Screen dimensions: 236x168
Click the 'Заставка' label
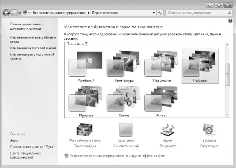(x=209, y=140)
